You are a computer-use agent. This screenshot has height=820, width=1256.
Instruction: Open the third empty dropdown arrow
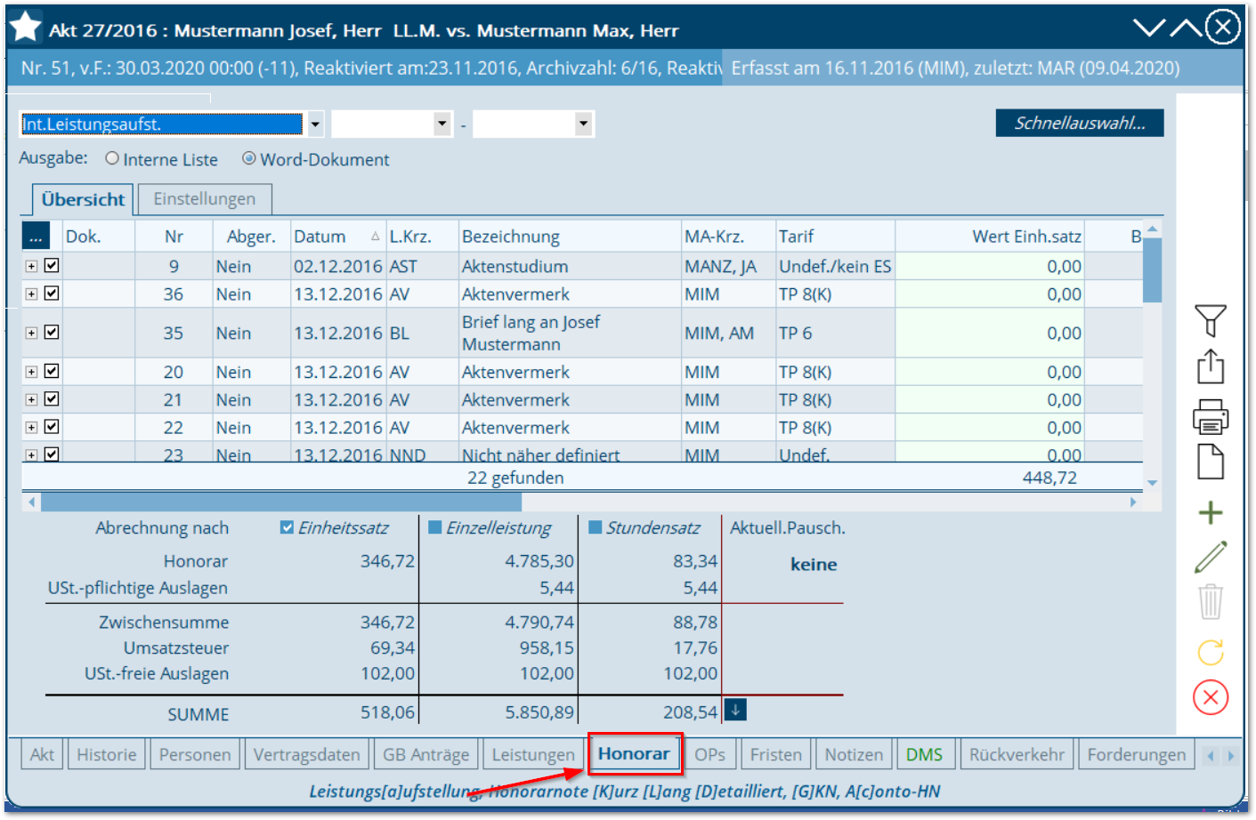pyautogui.click(x=583, y=124)
